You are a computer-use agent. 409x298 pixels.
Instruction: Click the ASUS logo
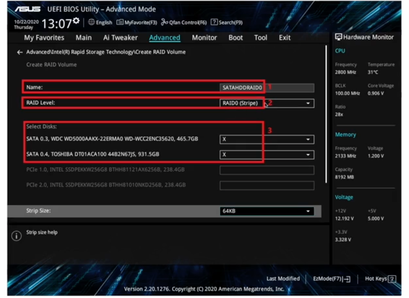click(28, 10)
